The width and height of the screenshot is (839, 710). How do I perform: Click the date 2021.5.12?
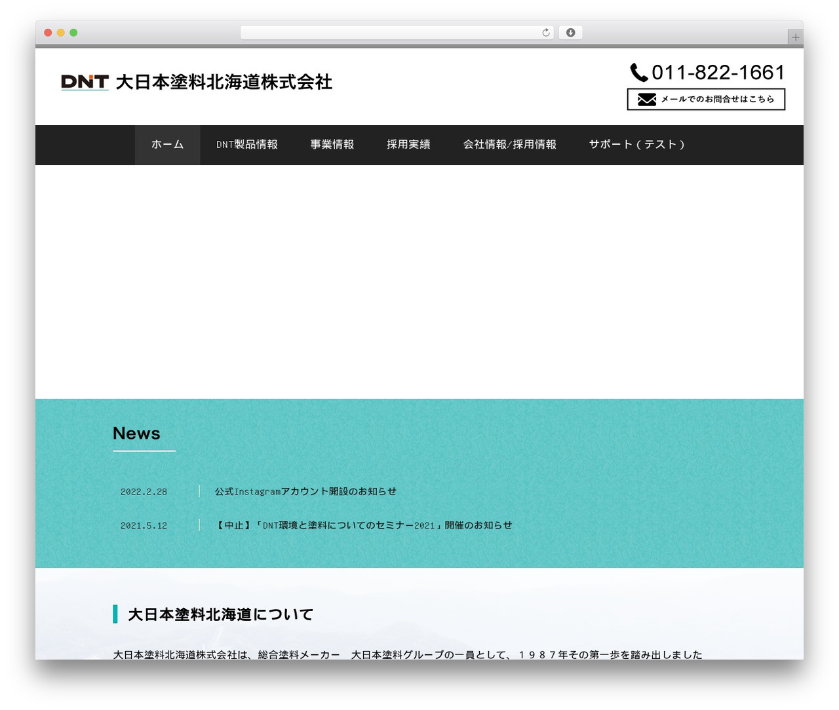[144, 526]
